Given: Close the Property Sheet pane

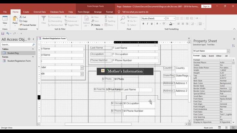Looking at the screenshot, I should point(234,39).
